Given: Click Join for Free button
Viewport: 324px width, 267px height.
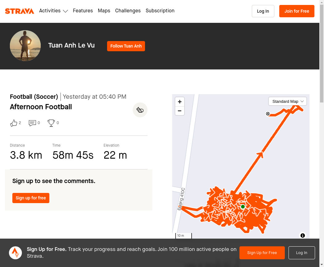Looking at the screenshot, I should (x=297, y=11).
